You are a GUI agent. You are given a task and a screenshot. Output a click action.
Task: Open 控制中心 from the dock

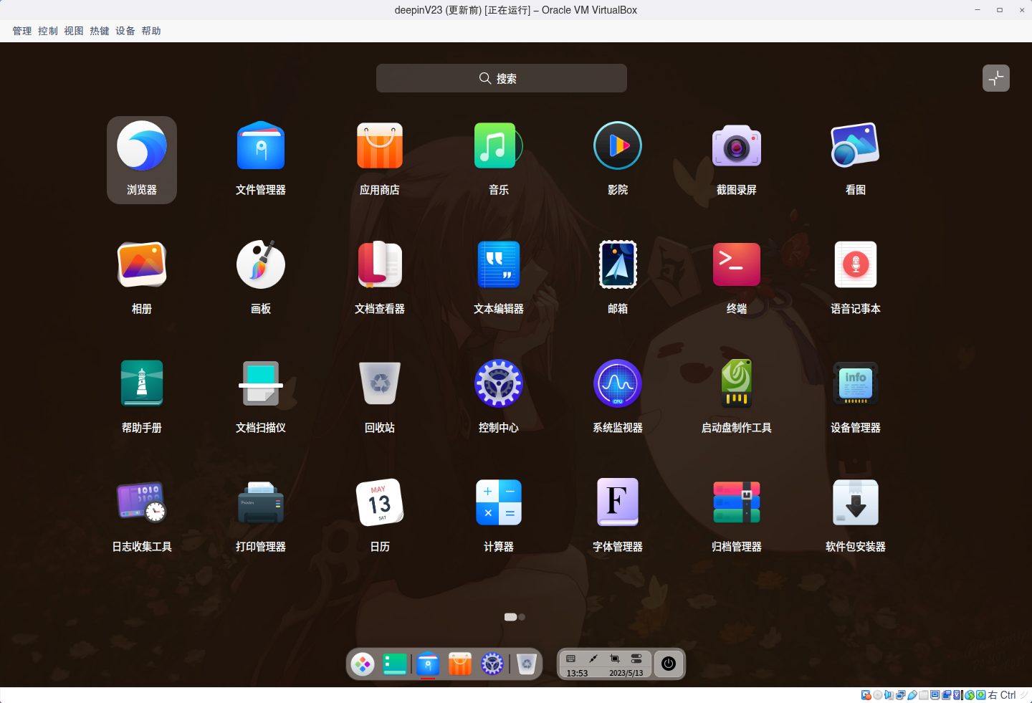click(x=492, y=664)
